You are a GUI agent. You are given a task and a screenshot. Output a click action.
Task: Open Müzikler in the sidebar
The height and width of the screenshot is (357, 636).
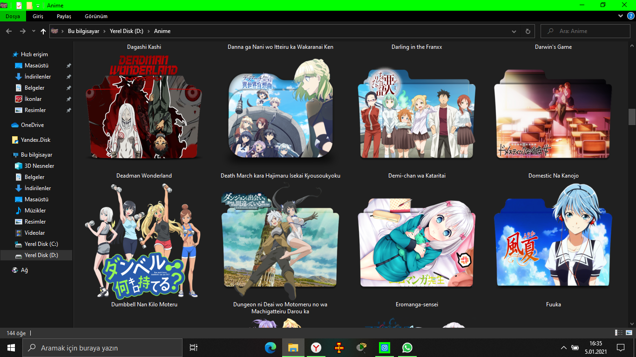pyautogui.click(x=36, y=211)
